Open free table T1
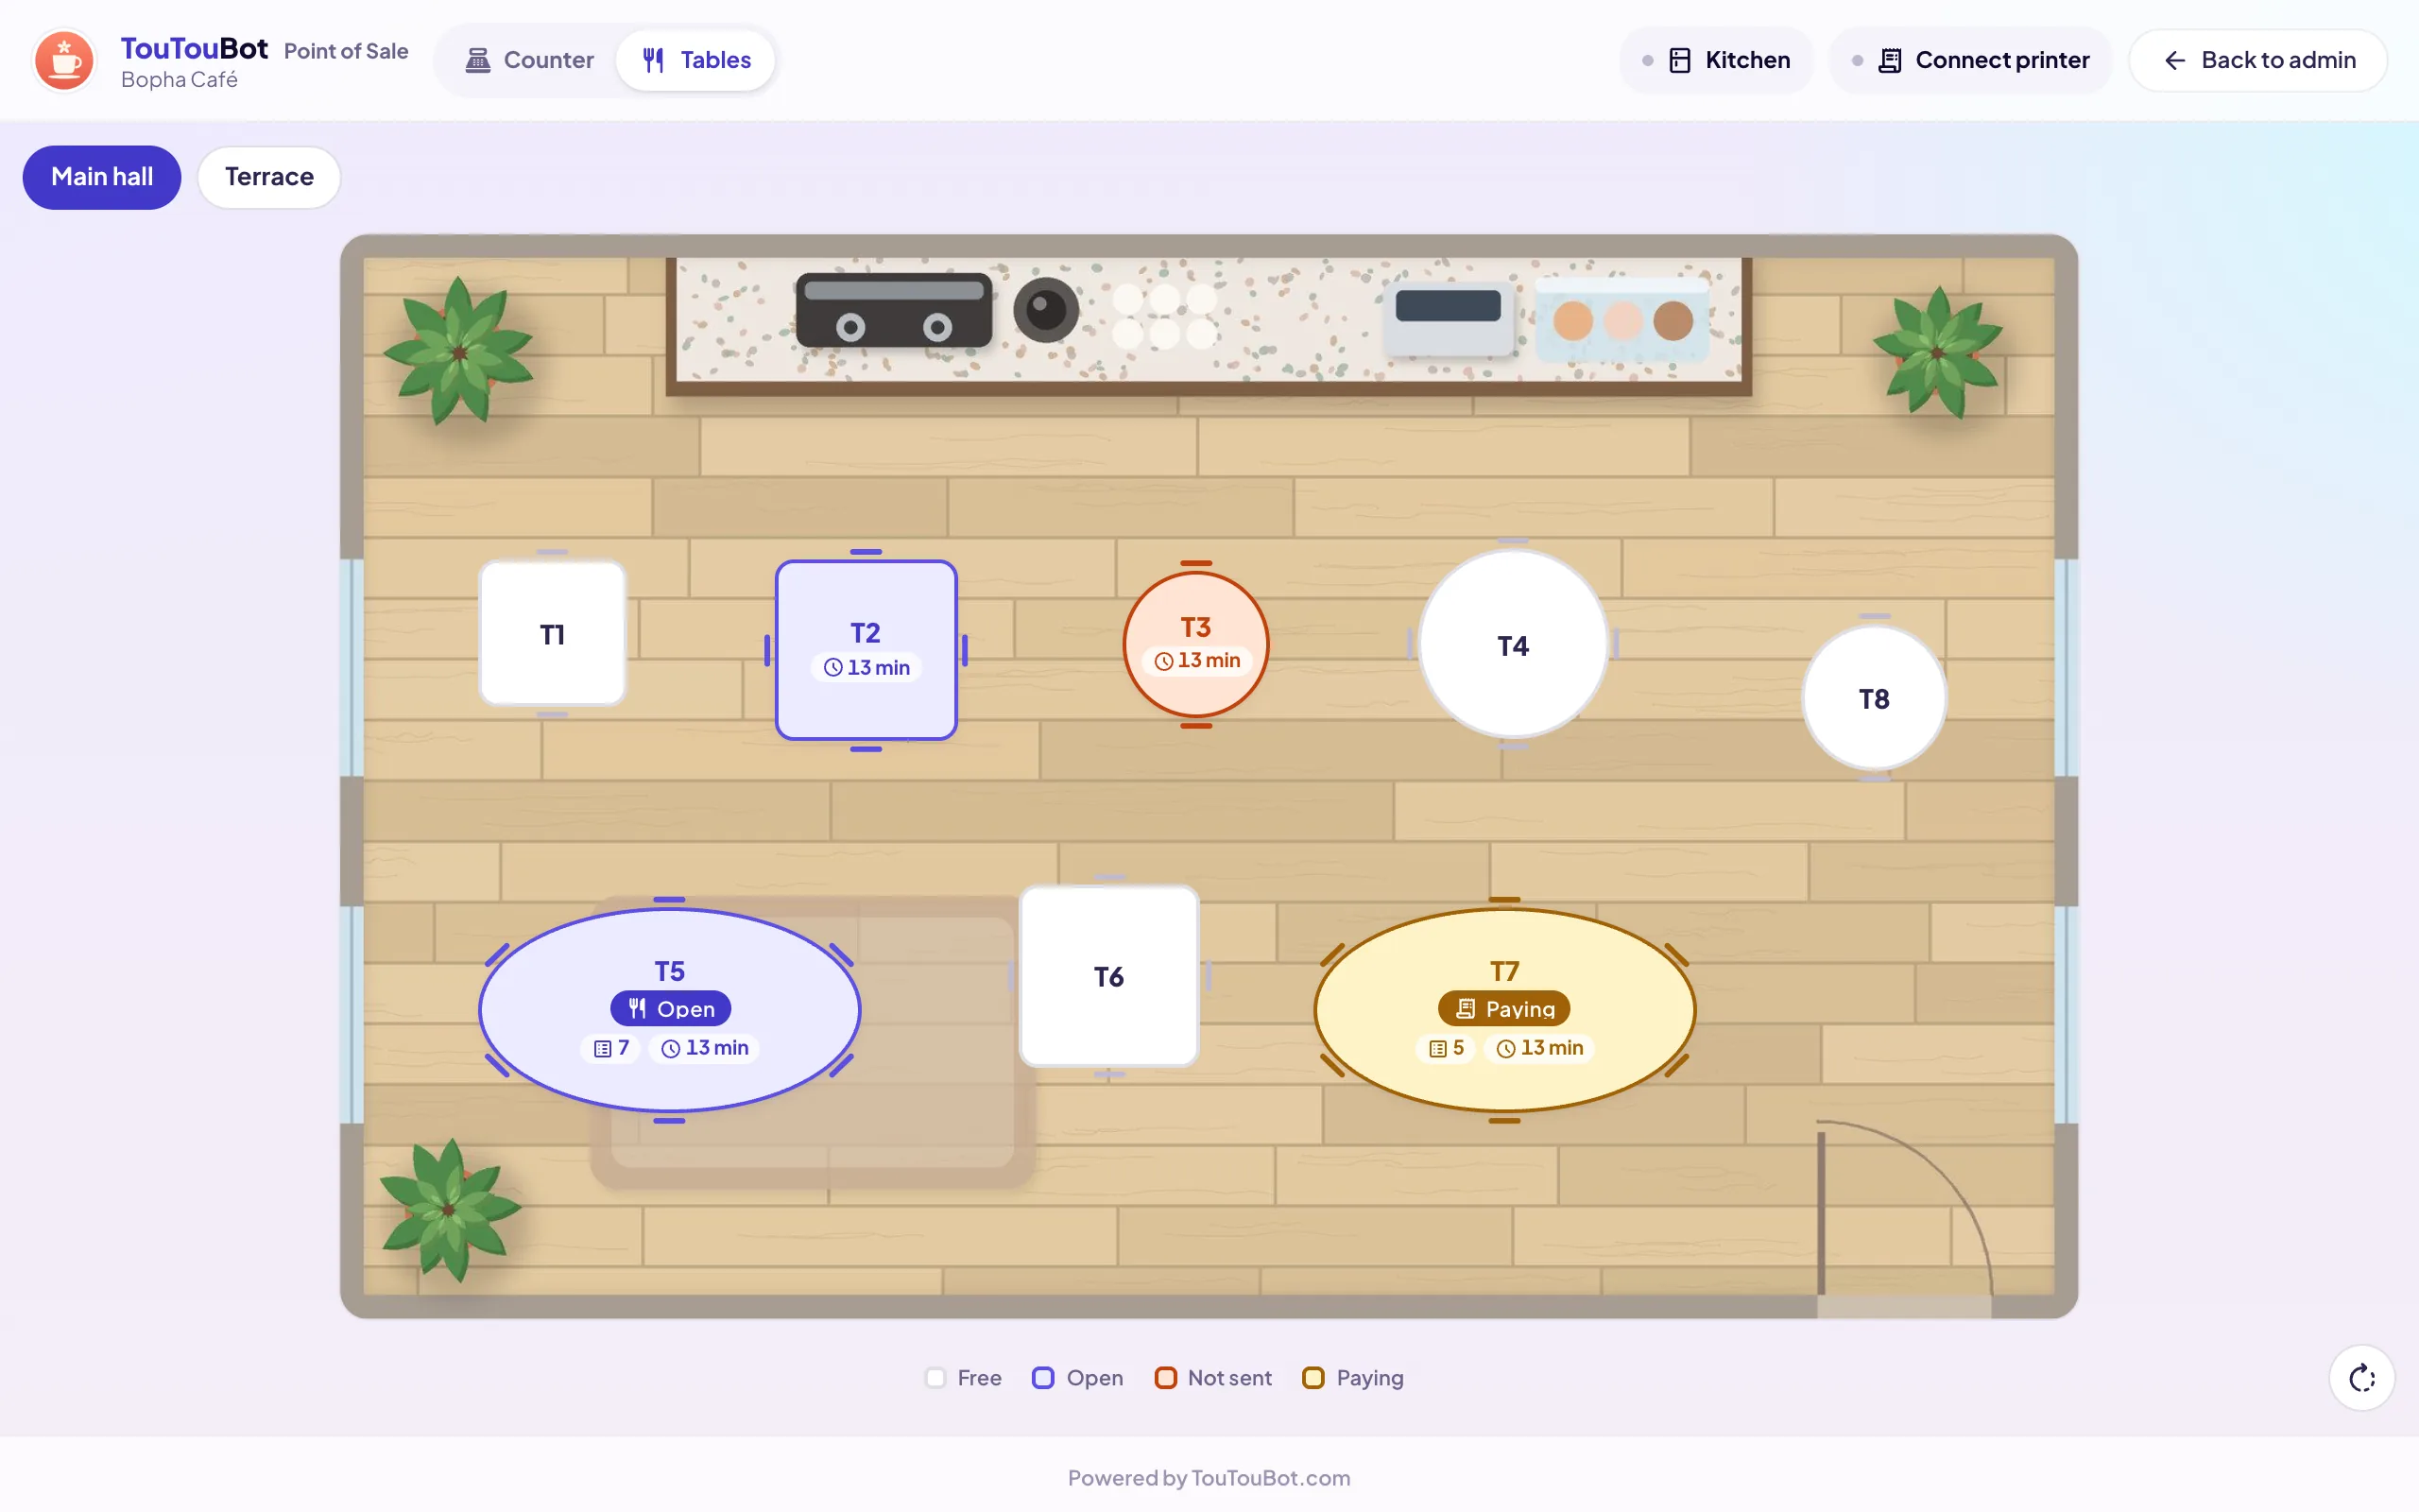Screen dimensions: 2419x1512 click(553, 634)
